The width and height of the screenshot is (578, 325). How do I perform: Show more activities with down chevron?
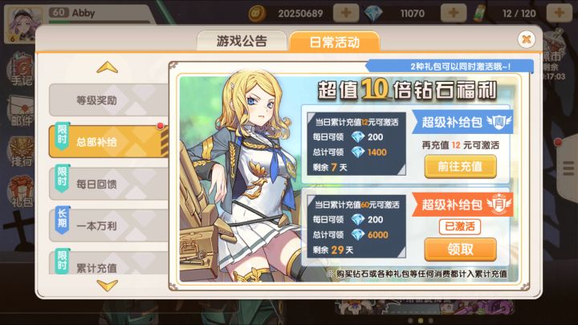[x=108, y=285]
